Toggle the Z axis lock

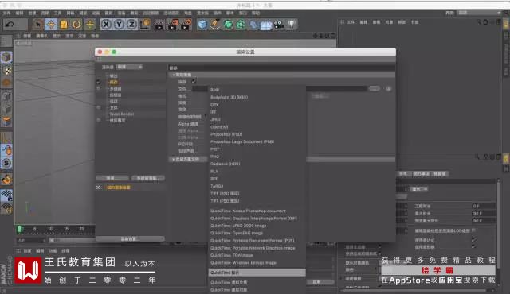[131, 25]
